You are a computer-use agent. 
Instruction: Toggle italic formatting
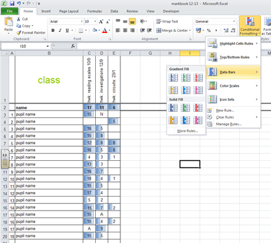[60, 30]
